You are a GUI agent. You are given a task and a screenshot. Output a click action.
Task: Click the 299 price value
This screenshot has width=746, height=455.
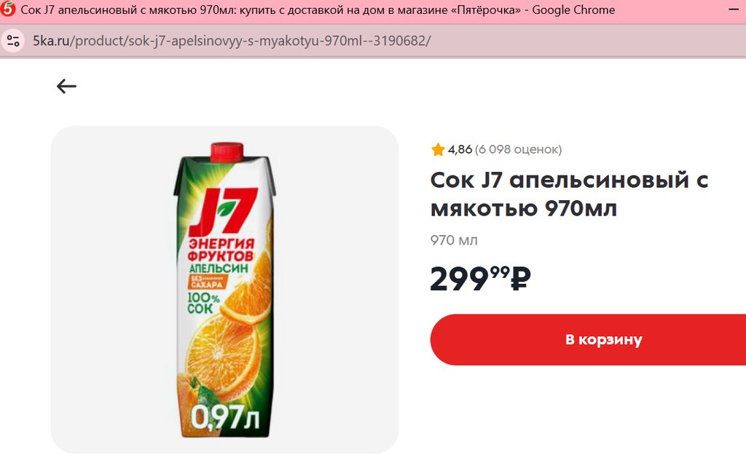coord(460,279)
